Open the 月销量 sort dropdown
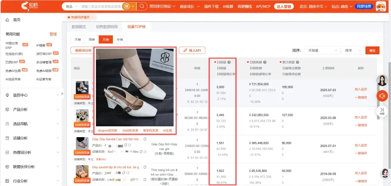The width and height of the screenshot is (391, 186). pos(322,50)
